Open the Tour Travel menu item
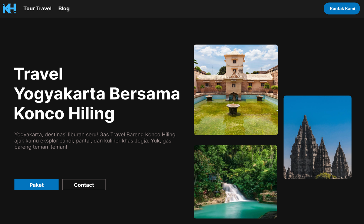Image resolution: width=364 pixels, height=224 pixels. 38,8
